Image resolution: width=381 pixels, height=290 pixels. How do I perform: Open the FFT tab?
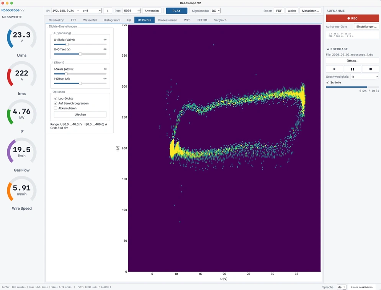pos(74,20)
